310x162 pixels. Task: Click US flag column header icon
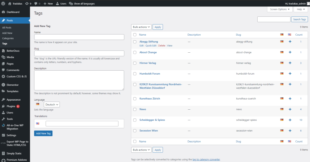tap(290, 35)
